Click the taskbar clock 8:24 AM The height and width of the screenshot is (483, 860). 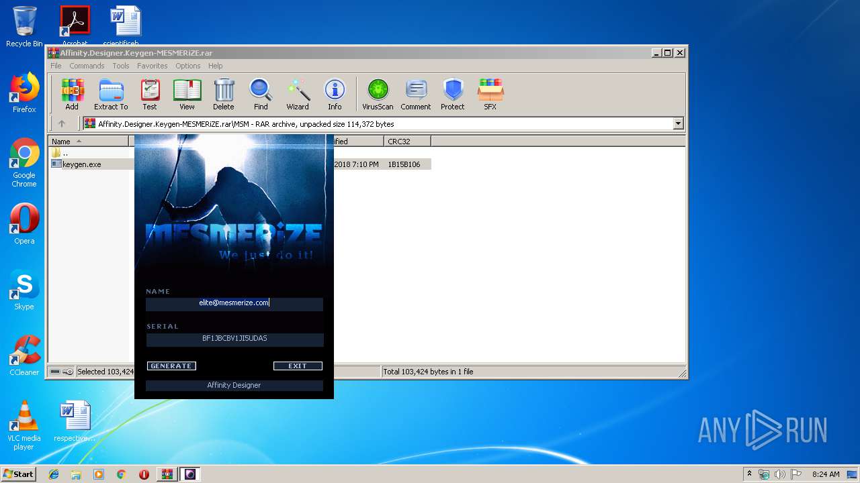[826, 474]
